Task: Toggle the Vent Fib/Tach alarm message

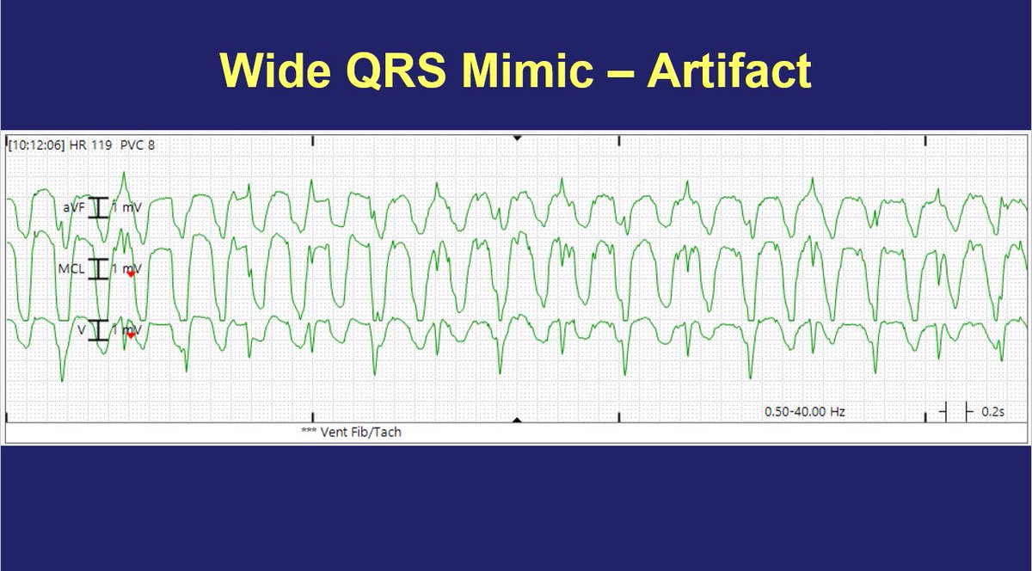Action: (352, 433)
